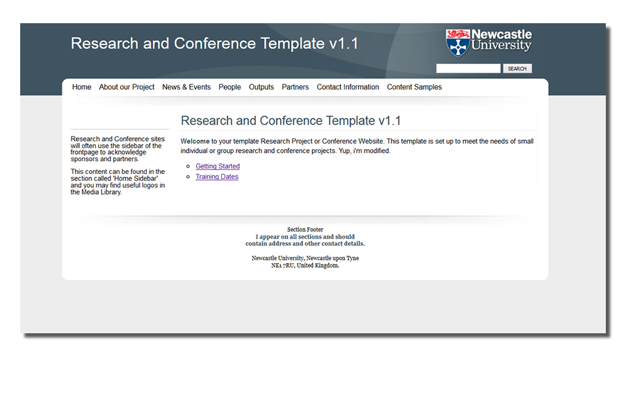This screenshot has height=401, width=626.
Task: Follow the Training Dates link
Action: pos(217,177)
